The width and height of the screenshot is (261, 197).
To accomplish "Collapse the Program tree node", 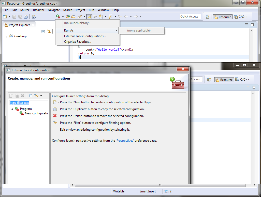I will click(x=12, y=109).
